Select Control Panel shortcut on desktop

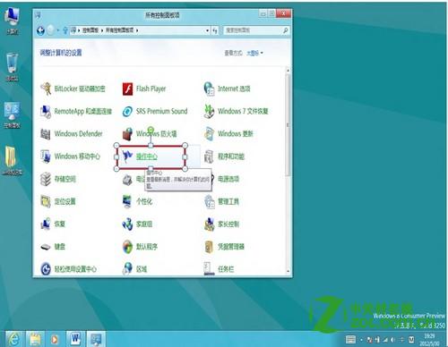click(12, 115)
